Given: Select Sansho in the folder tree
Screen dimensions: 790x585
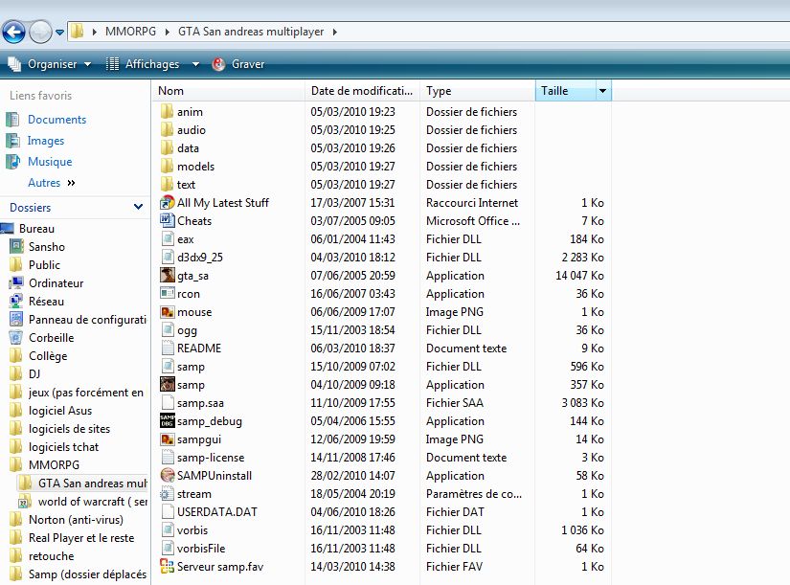Looking at the screenshot, I should (47, 246).
